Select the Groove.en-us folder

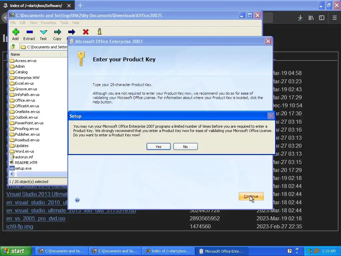point(24,89)
